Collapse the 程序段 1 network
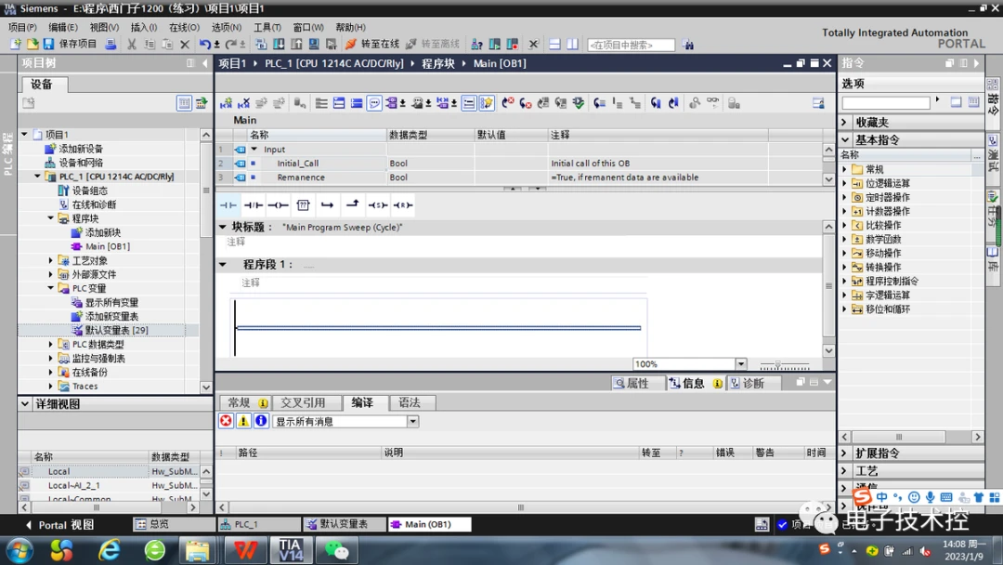This screenshot has height=565, width=1003. (x=223, y=264)
